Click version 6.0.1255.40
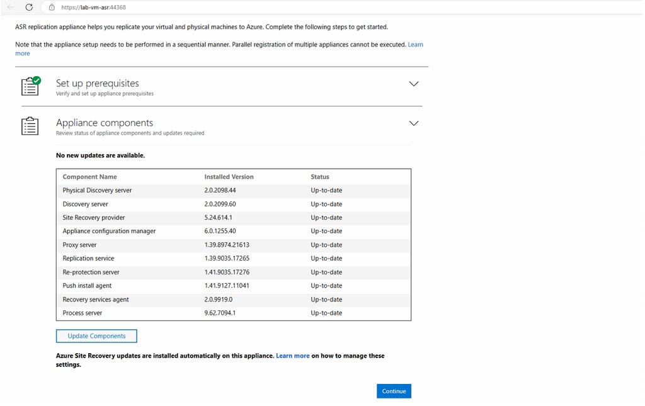The image size is (645, 406). [x=220, y=231]
